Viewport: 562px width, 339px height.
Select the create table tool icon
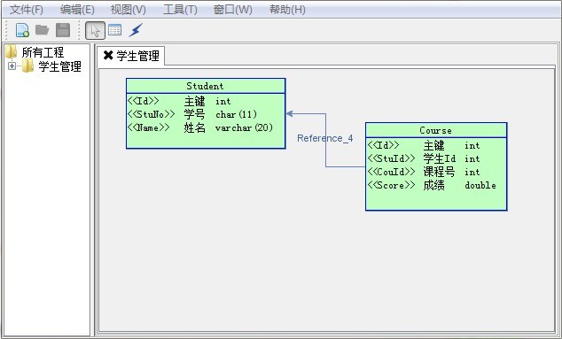pyautogui.click(x=114, y=30)
